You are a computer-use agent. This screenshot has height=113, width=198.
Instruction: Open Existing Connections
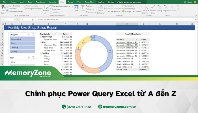(33, 9)
